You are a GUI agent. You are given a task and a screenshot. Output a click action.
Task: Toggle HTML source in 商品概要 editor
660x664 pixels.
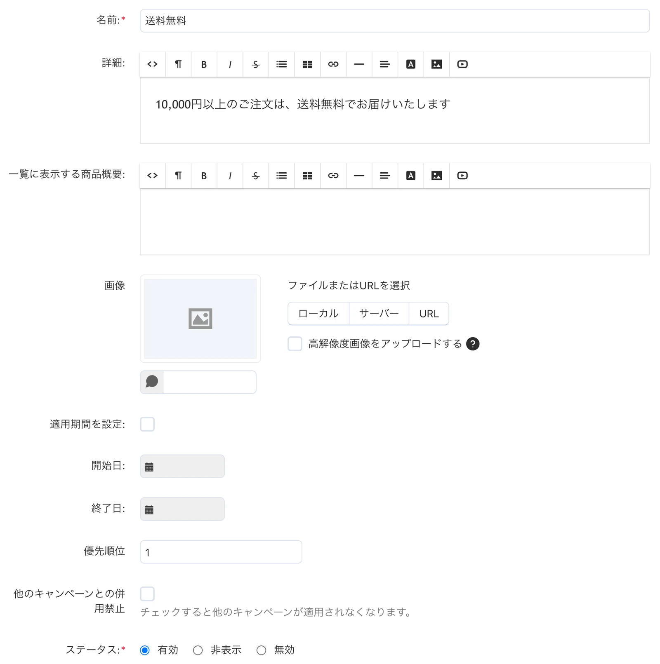coord(153,176)
